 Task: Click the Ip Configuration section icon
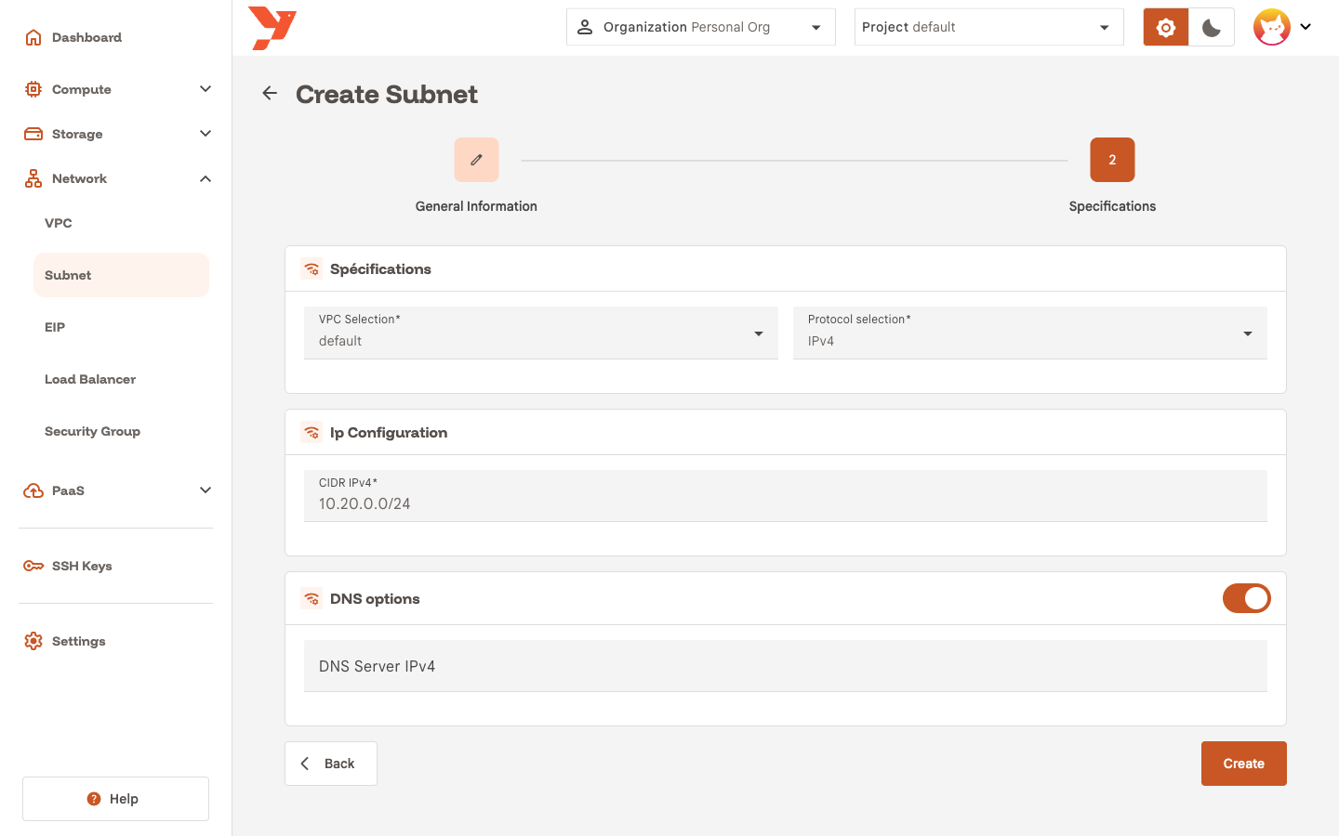[x=312, y=433]
